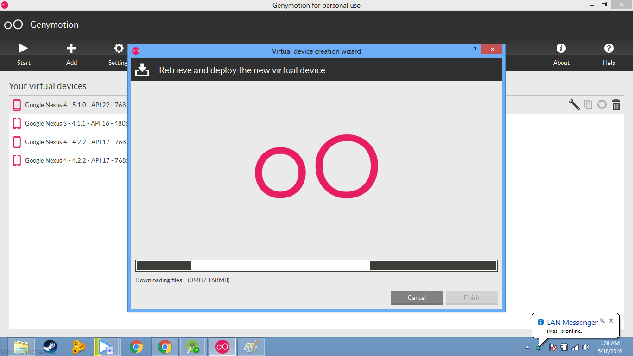Open Paint from the taskbar
The height and width of the screenshot is (356, 633).
point(251,347)
